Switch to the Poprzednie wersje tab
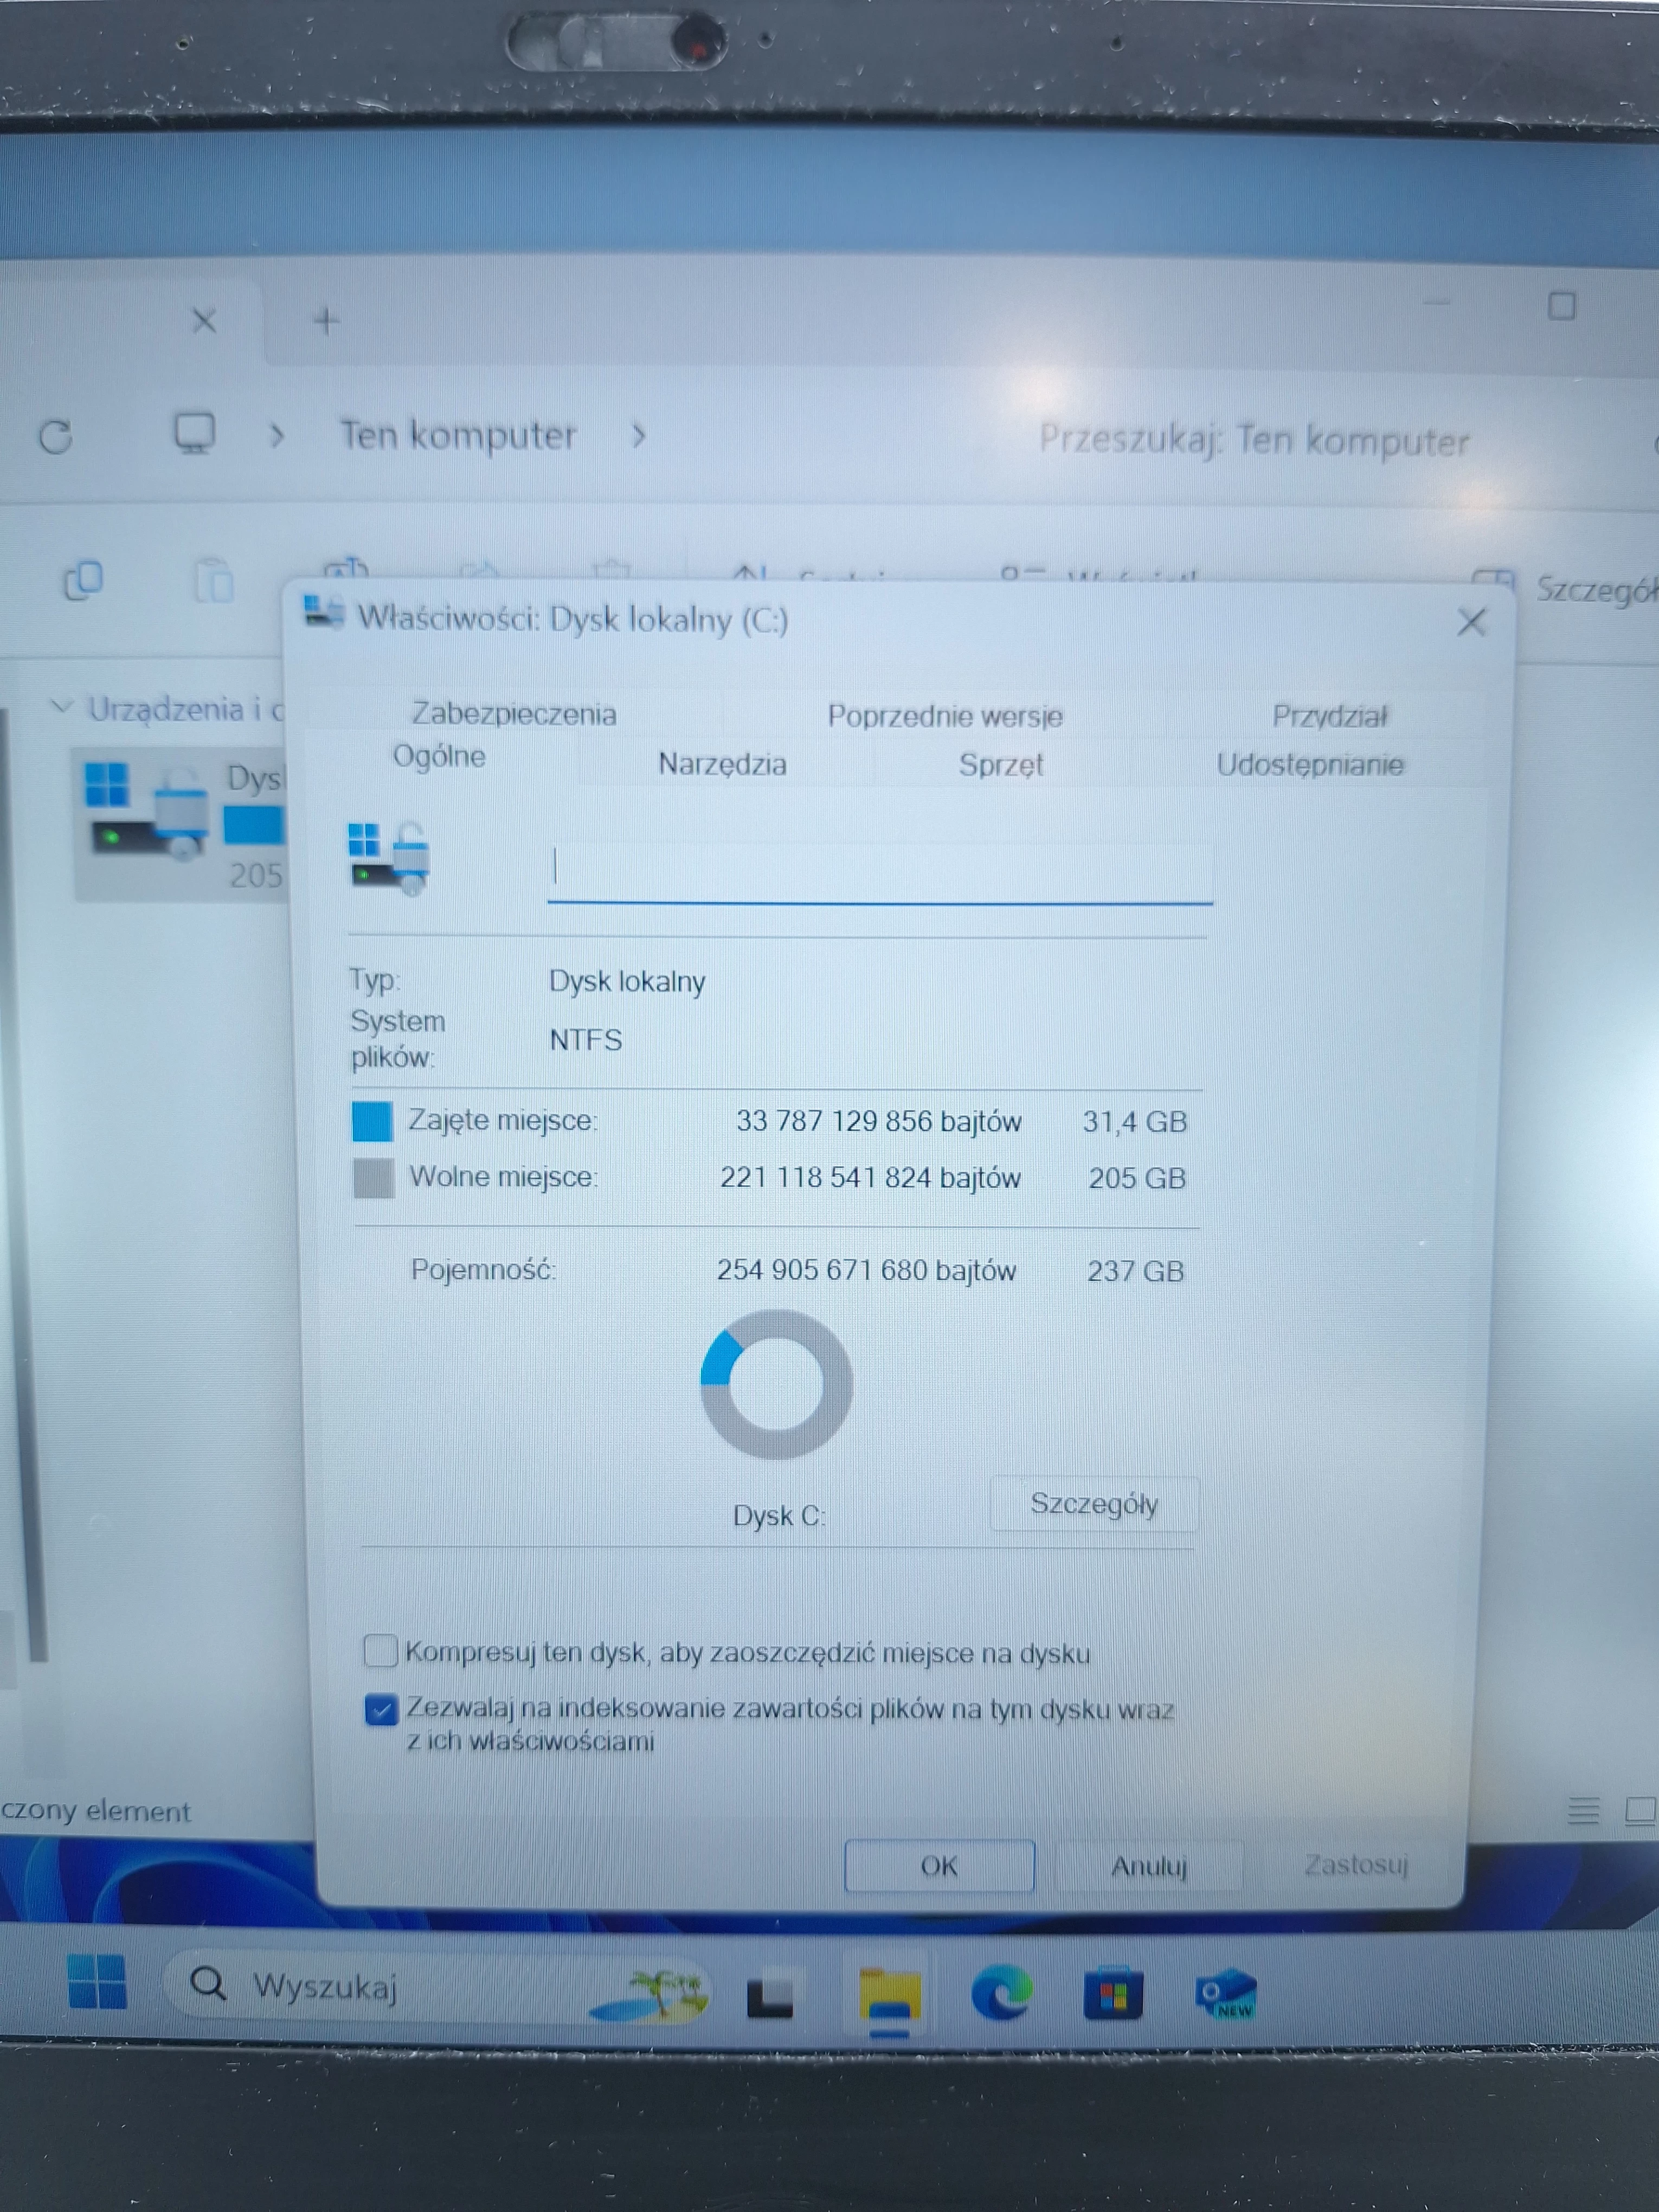Screen dimensions: 1659x2212 pyautogui.click(x=945, y=716)
